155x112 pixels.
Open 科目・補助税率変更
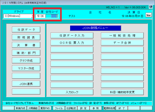[122, 92]
